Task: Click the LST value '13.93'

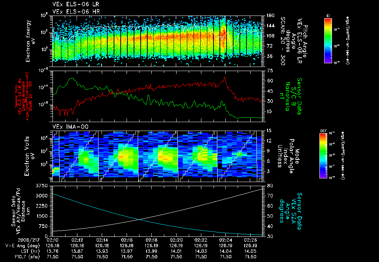Action: point(102,251)
